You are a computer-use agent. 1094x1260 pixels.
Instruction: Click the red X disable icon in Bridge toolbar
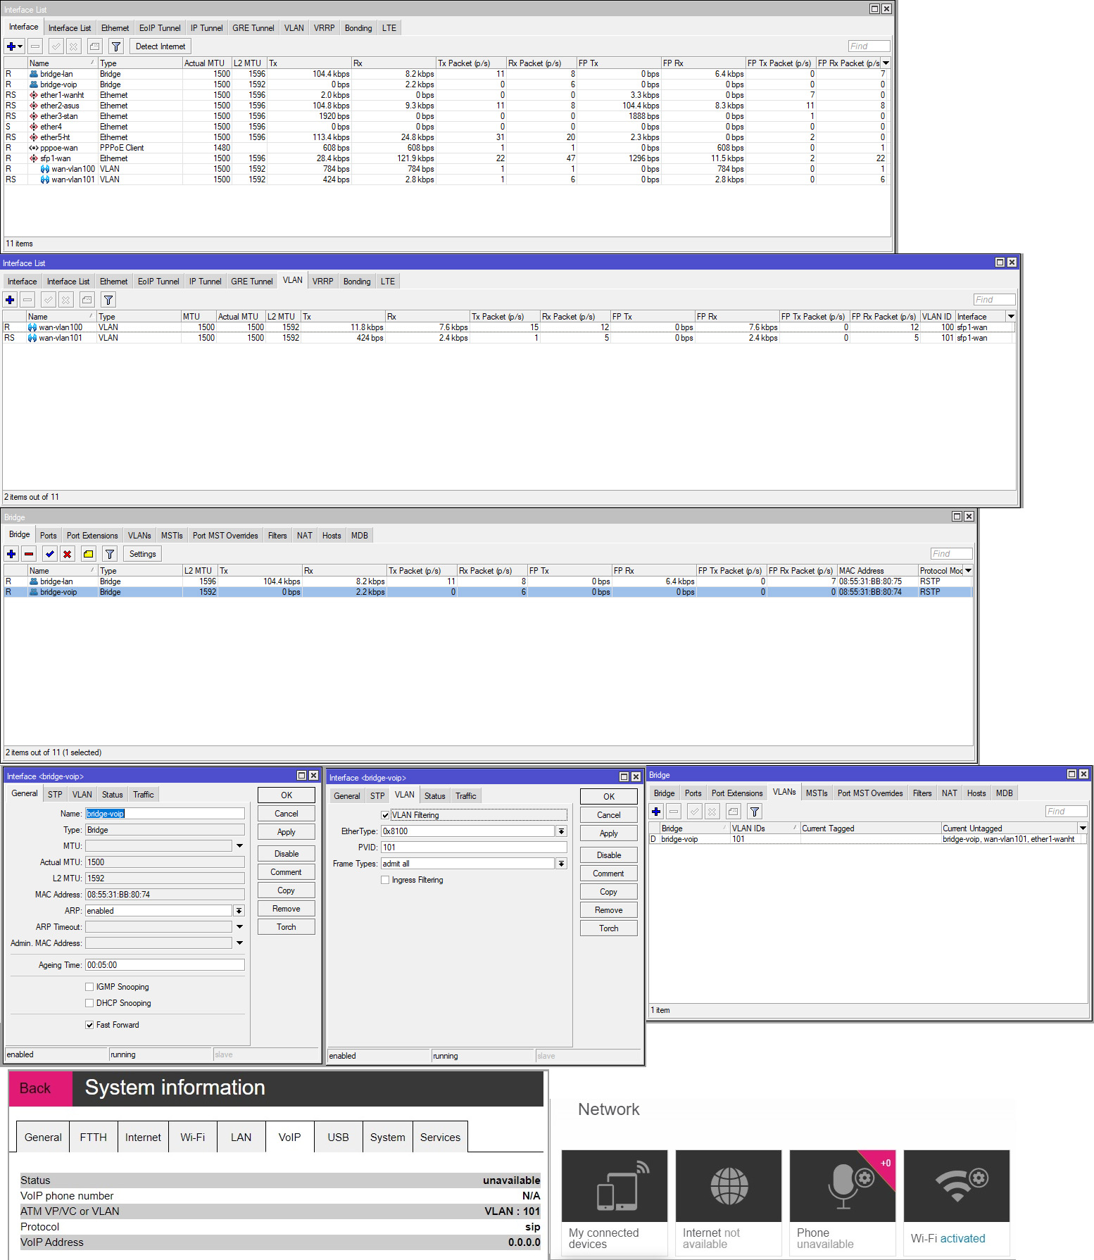click(x=67, y=554)
